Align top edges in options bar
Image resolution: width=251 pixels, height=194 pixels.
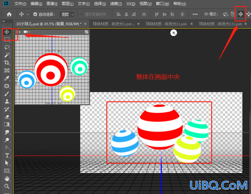[x=157, y=14]
